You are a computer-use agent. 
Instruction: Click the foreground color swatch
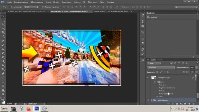click(2, 101)
